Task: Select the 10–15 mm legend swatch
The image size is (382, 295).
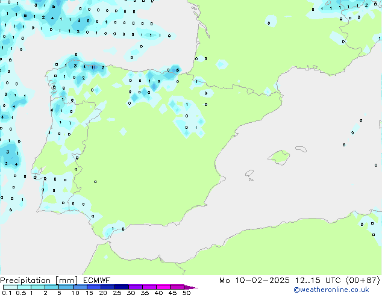Action: tap(80, 287)
